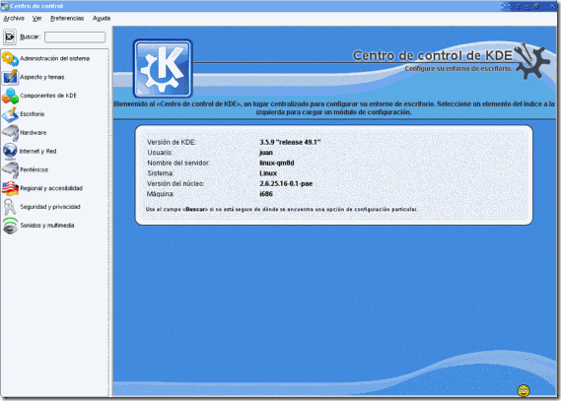Open Regional y accesibilidad flags icon
The height and width of the screenshot is (401, 561).
coord(10,188)
